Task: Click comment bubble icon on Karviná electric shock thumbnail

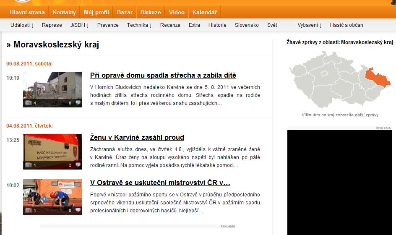Action: click(x=78, y=165)
